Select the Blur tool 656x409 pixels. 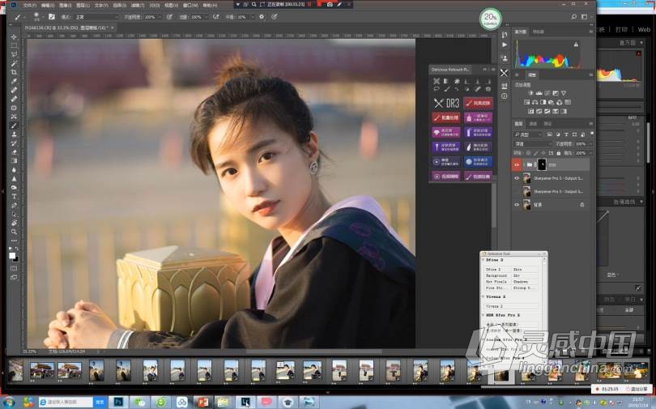[x=14, y=170]
